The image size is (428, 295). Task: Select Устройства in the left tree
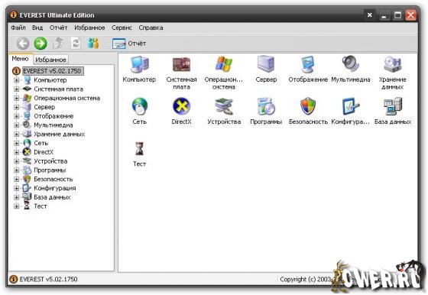50,161
